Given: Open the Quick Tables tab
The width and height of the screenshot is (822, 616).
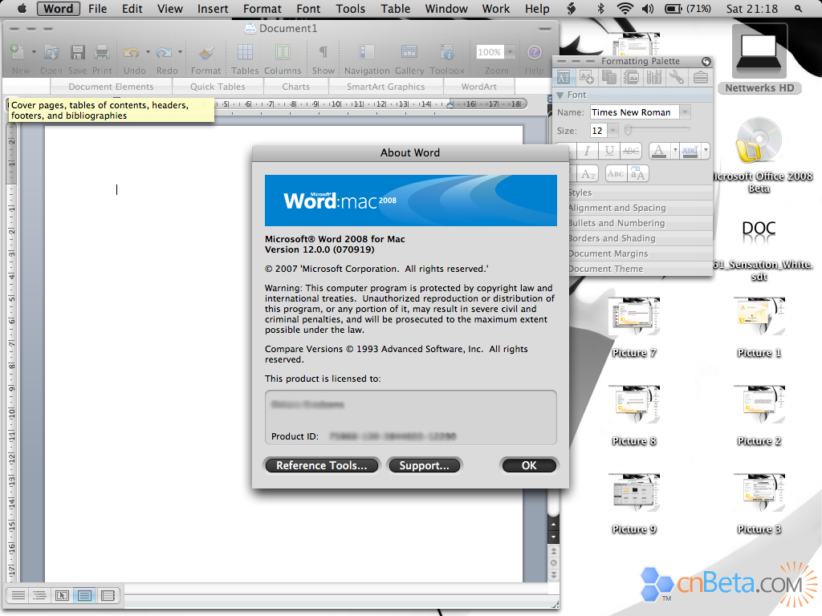Looking at the screenshot, I should pos(218,87).
